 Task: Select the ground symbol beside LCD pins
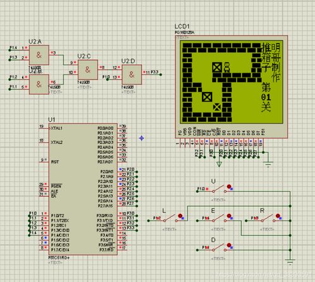click(268, 164)
